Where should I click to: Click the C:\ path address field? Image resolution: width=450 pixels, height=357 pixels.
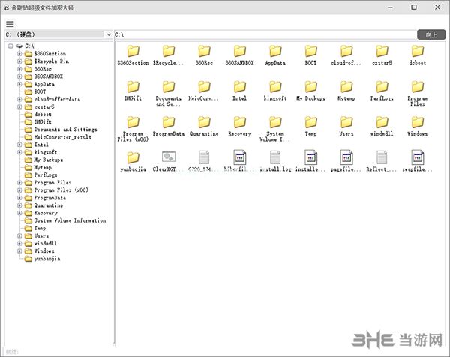(x=262, y=34)
